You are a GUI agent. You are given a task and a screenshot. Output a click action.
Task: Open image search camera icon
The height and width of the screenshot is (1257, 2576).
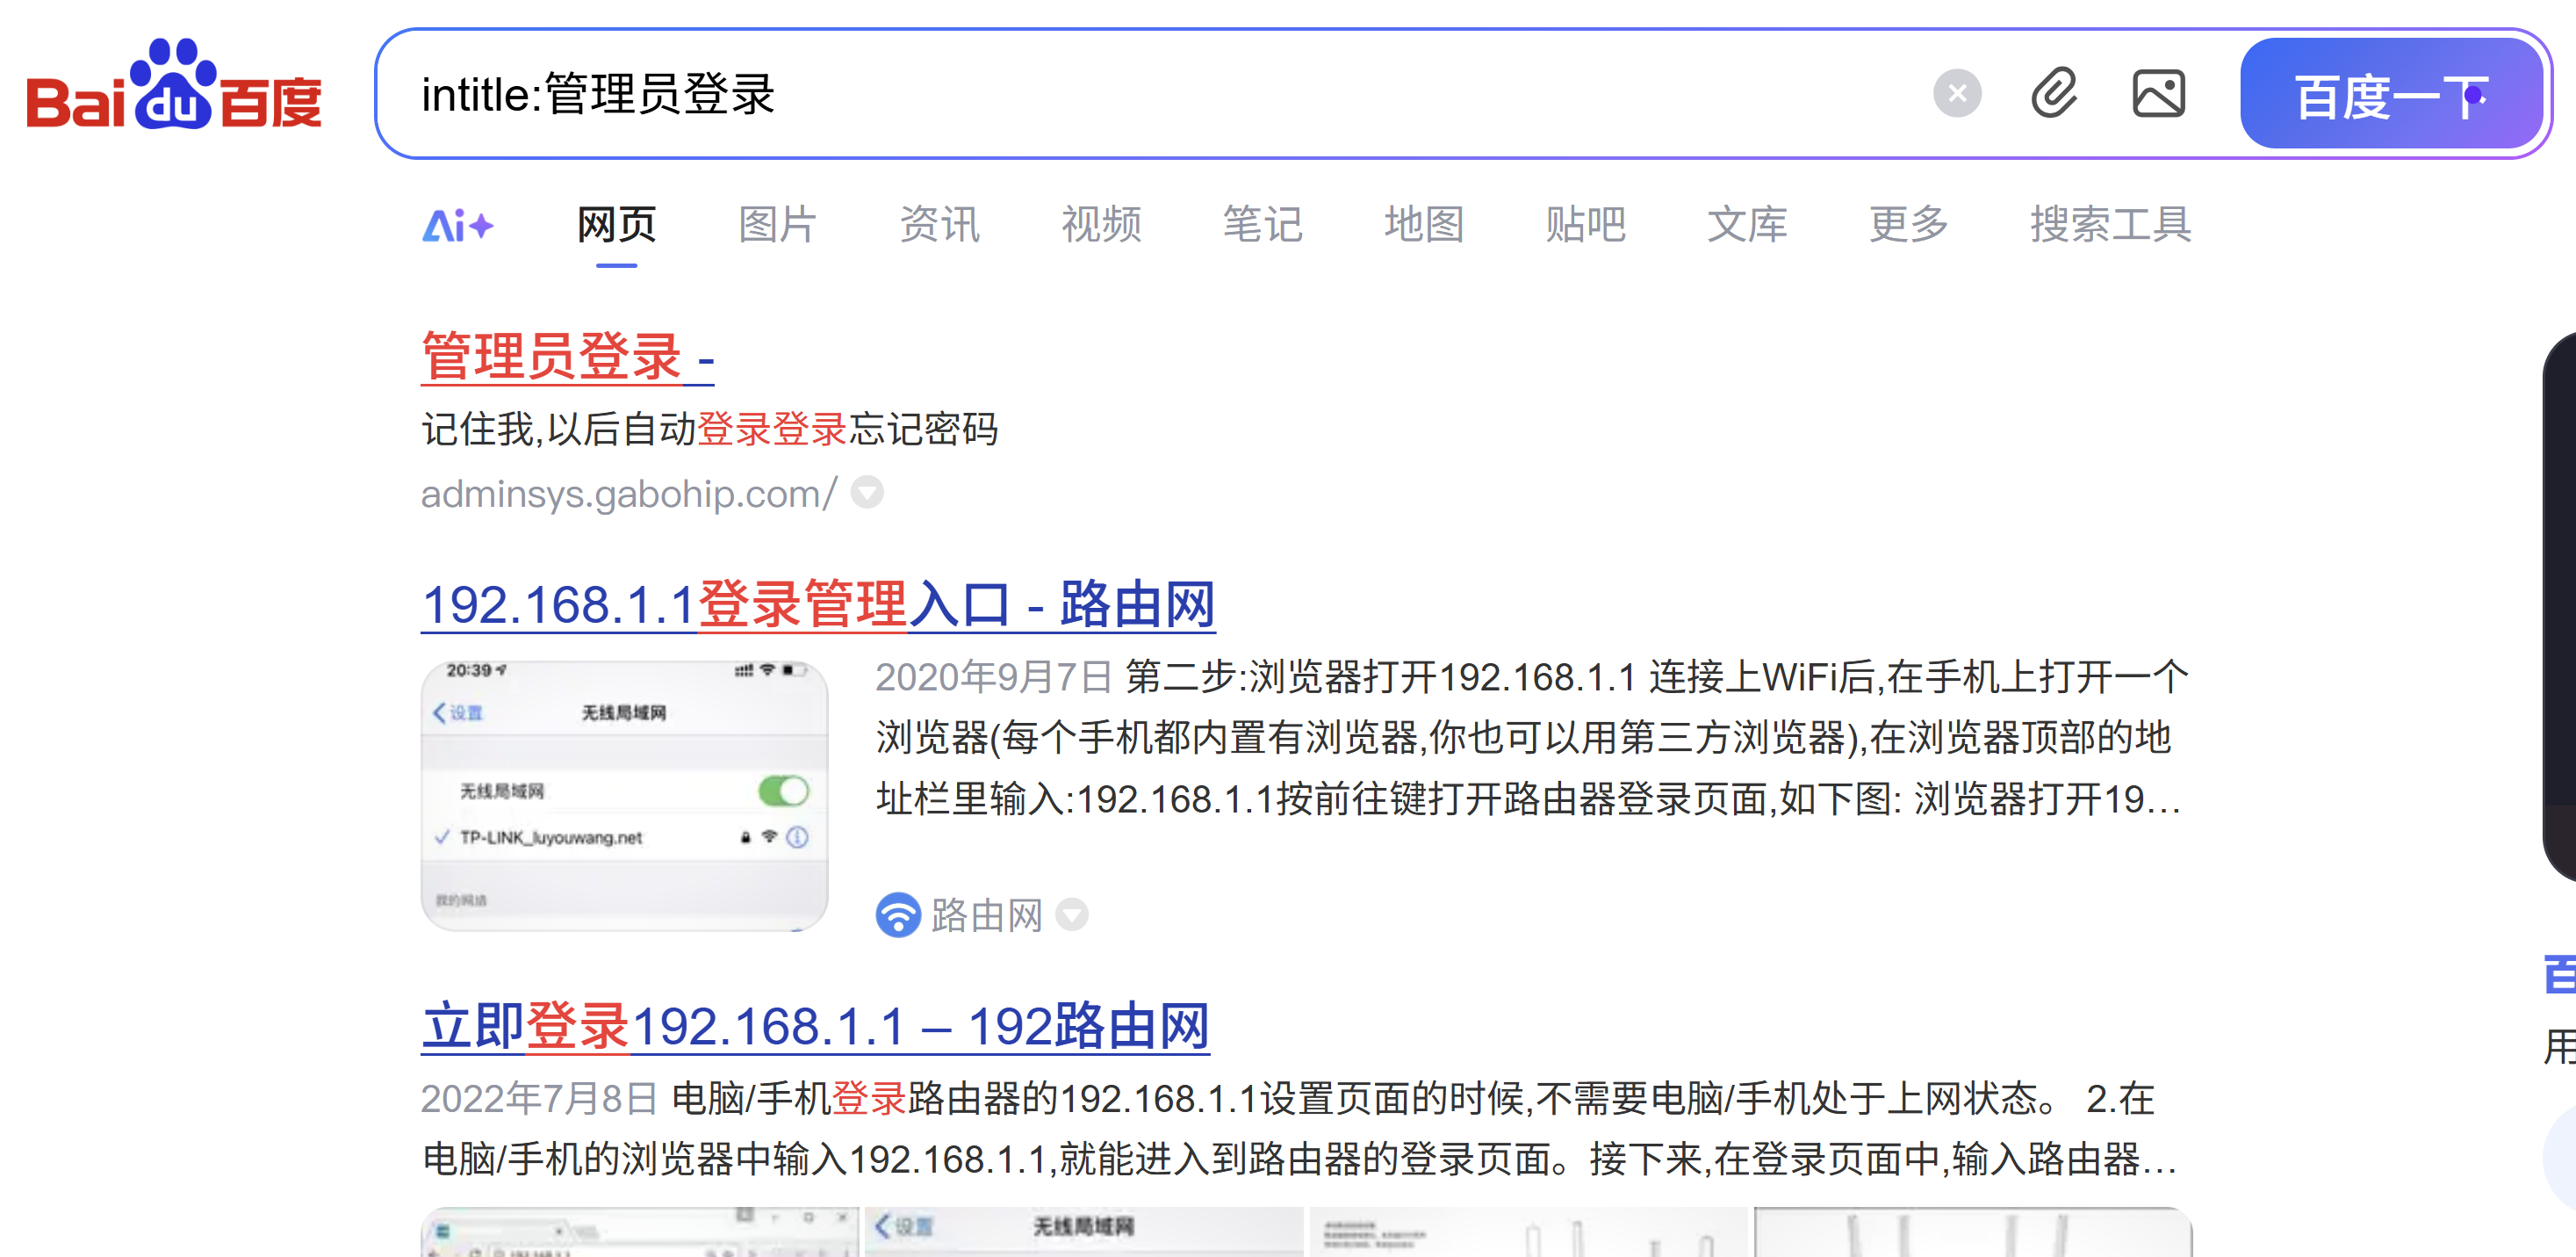[2158, 94]
